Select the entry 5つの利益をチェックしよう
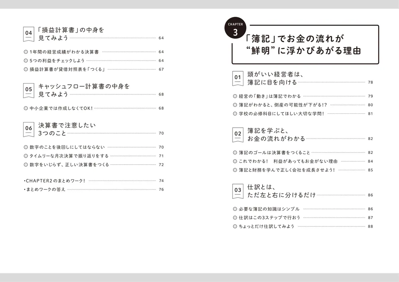The height and width of the screenshot is (282, 399). [x=57, y=60]
